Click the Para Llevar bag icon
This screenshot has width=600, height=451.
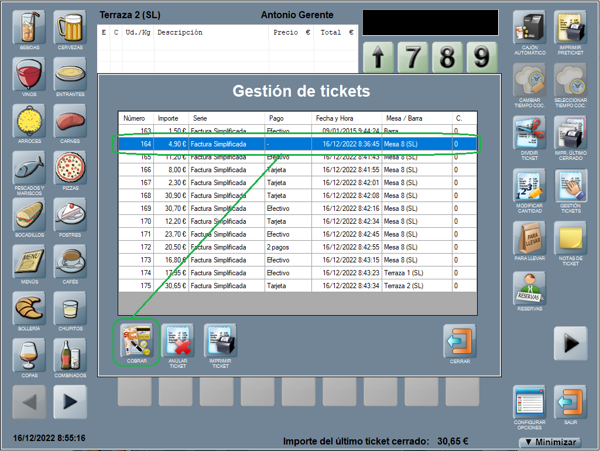[x=529, y=238]
